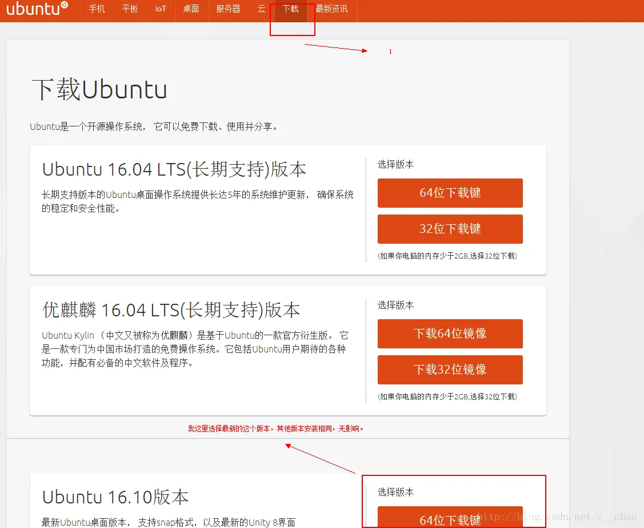Open the 手机 nav menu item
Viewport: 644px width, 528px height.
(x=97, y=9)
